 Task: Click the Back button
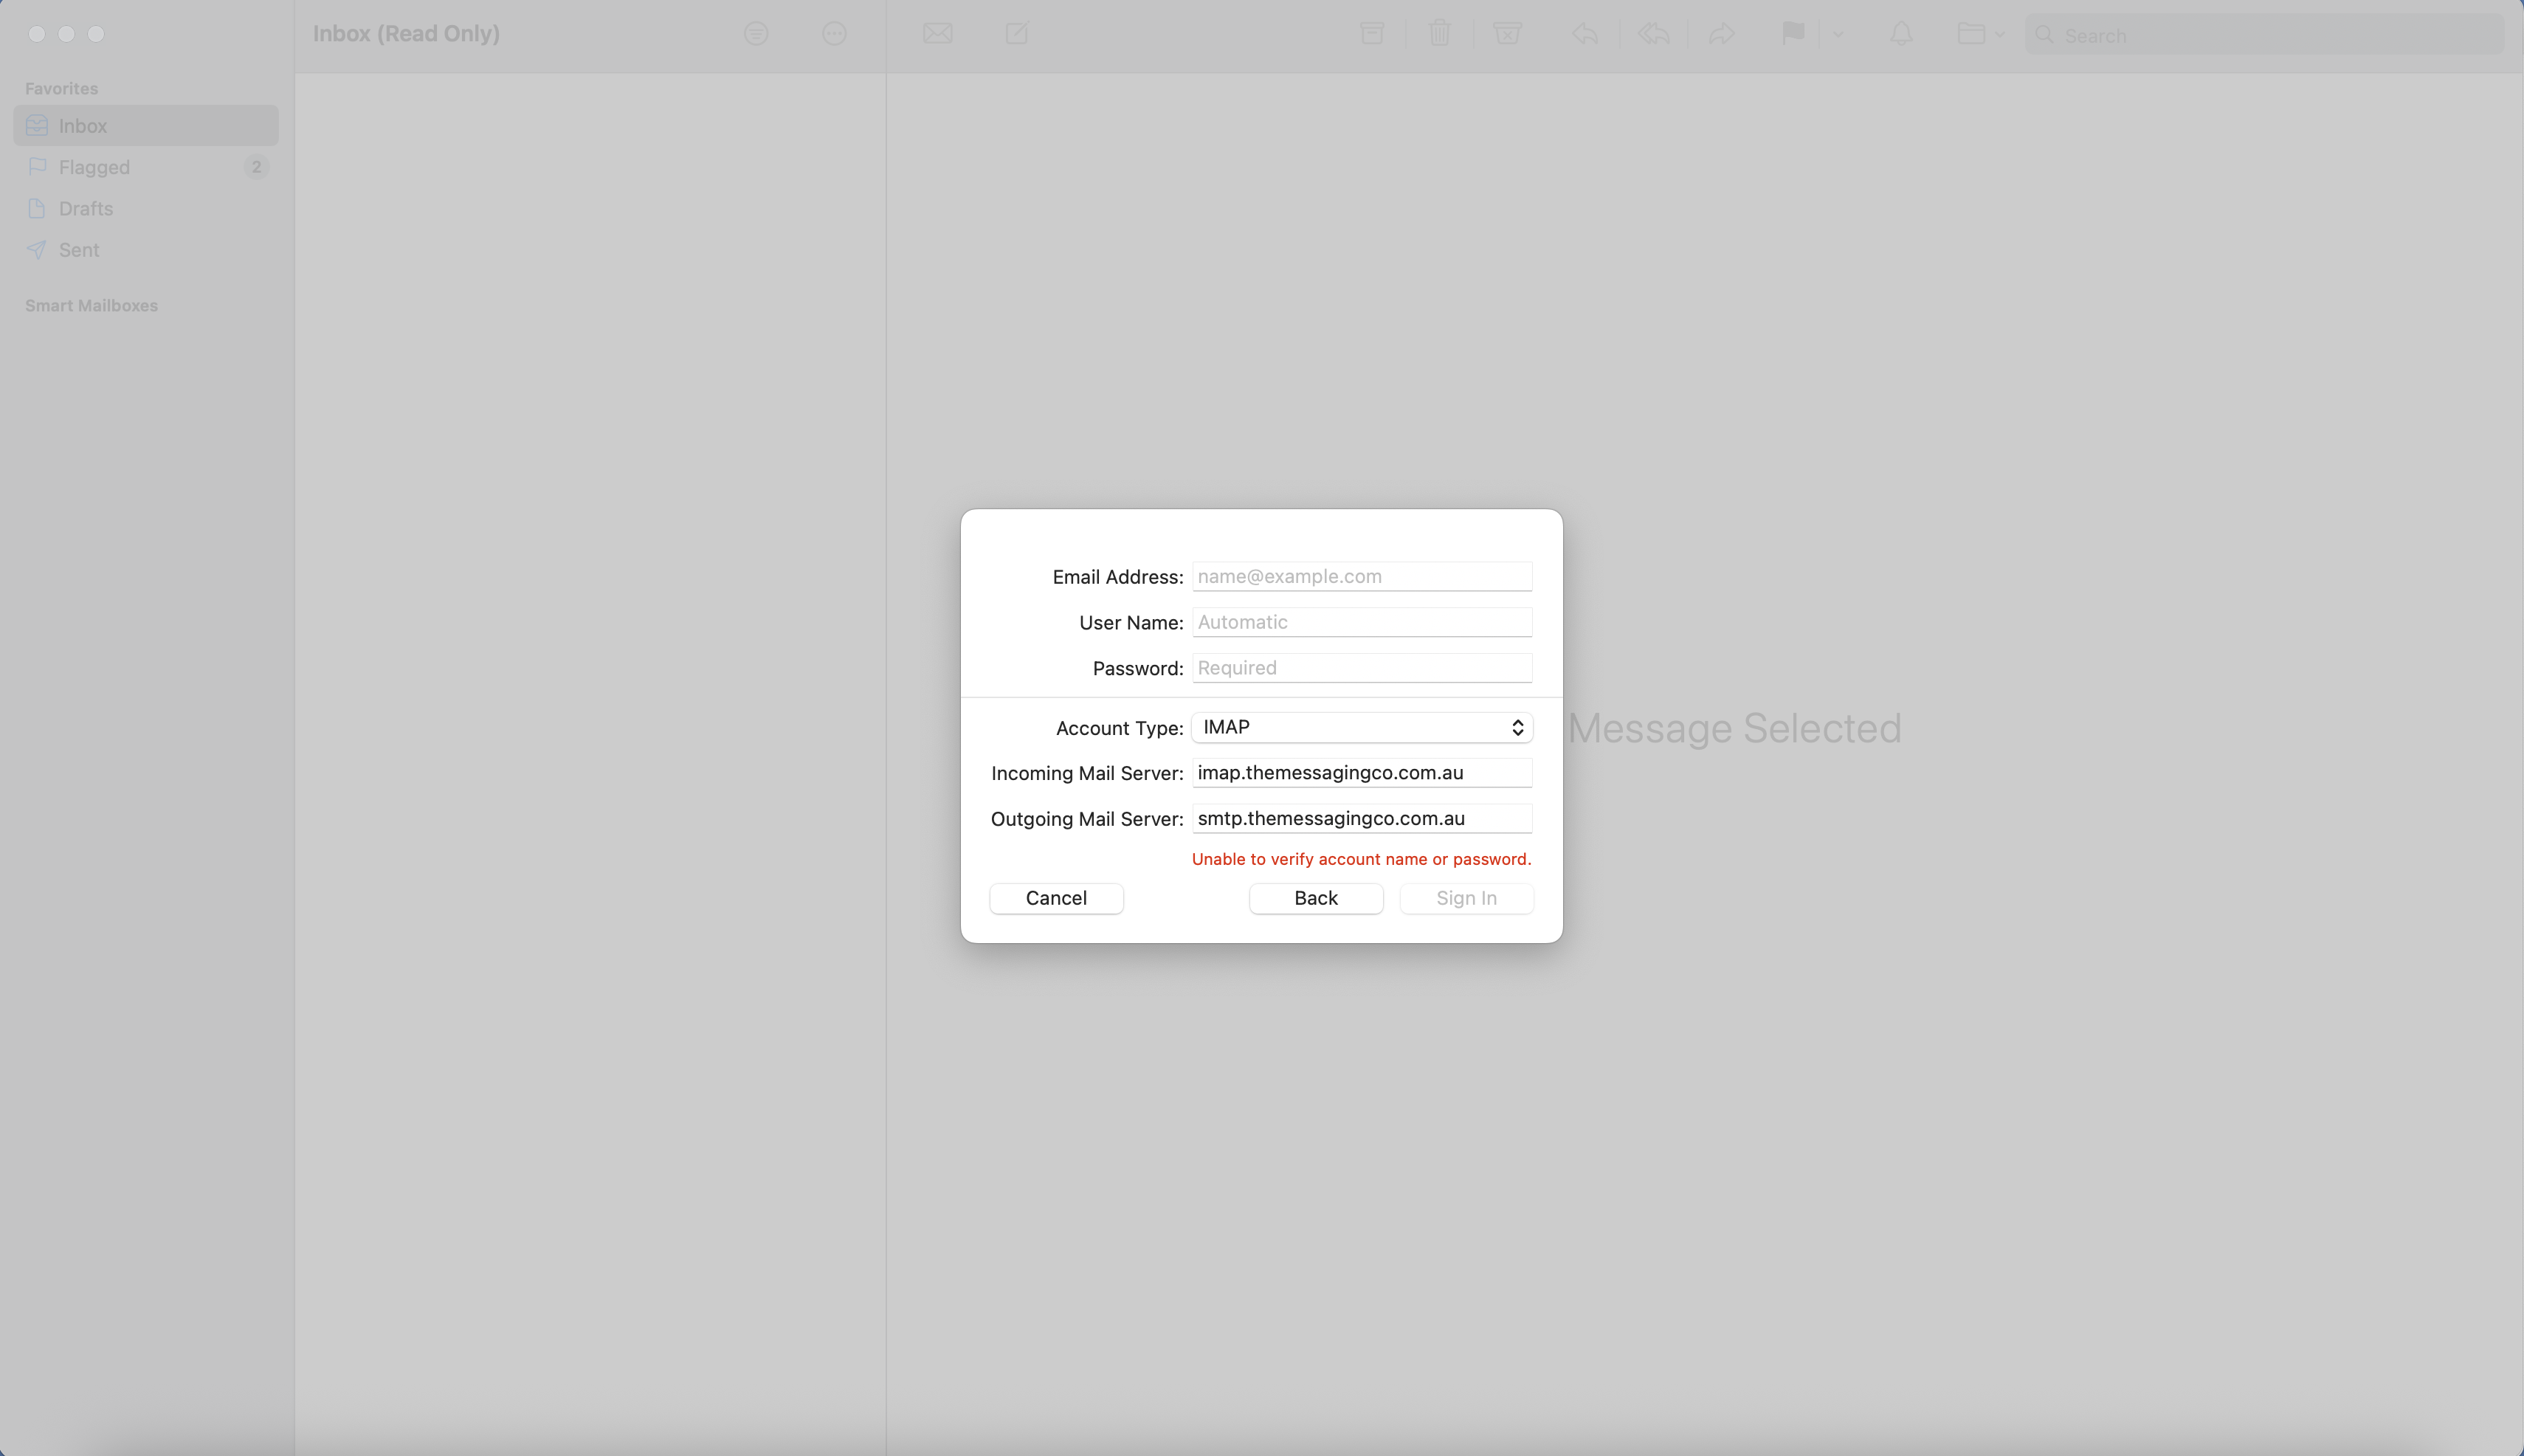click(x=1316, y=898)
